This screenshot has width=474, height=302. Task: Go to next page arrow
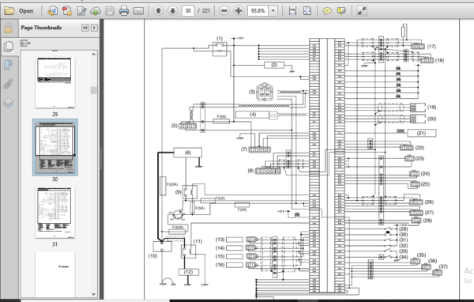172,11
